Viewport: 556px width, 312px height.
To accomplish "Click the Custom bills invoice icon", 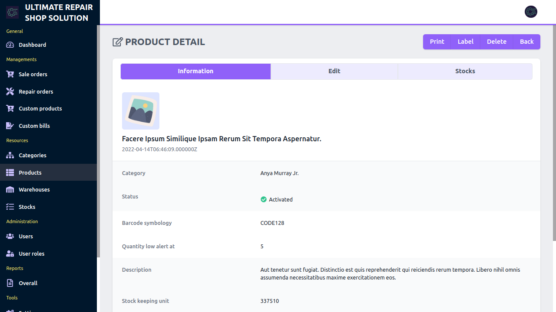I will click(10, 126).
